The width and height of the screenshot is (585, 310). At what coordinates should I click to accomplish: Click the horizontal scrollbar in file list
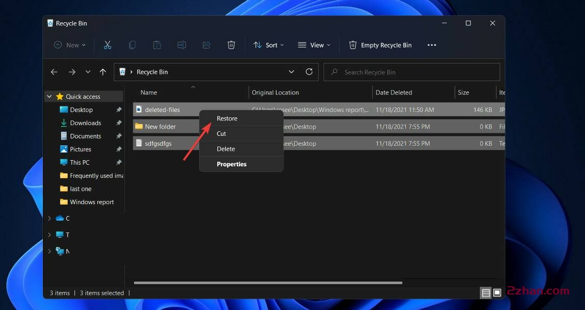point(267,283)
